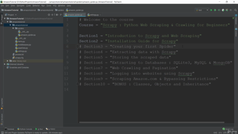Screen dimensions: 238x134
Task: Click tool window quick-access icon in status bar
Action: [2, 133]
